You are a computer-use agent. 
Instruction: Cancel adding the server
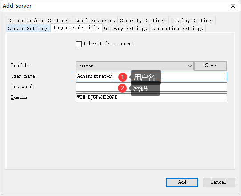click(x=219, y=182)
